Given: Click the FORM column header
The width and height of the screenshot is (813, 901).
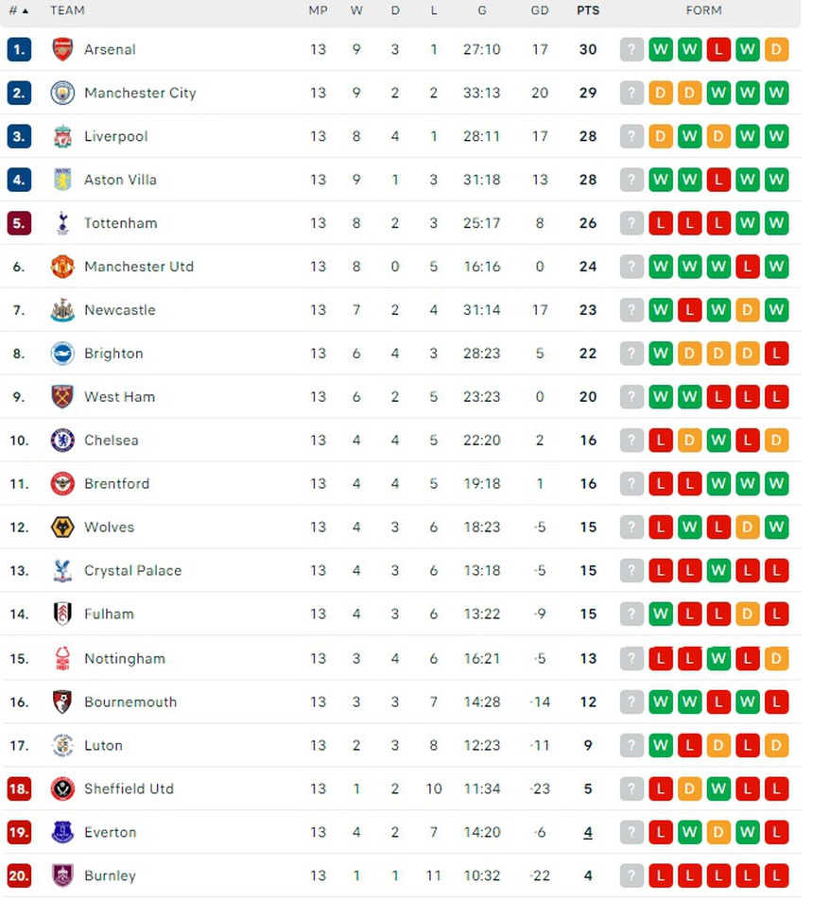Looking at the screenshot, I should click(x=703, y=10).
